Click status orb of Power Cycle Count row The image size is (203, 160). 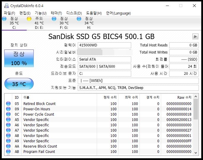tap(8, 114)
